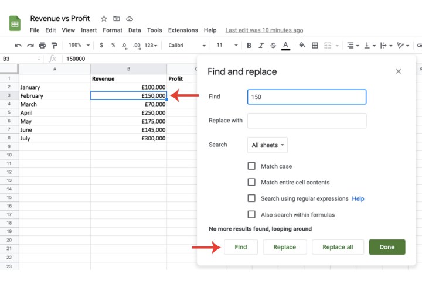Click the formula bar showing 150000
This screenshot has width=422, height=281.
point(129,59)
